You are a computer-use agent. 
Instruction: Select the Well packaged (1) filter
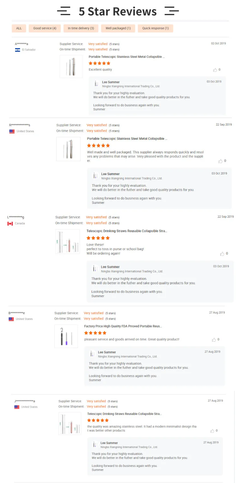(118, 28)
